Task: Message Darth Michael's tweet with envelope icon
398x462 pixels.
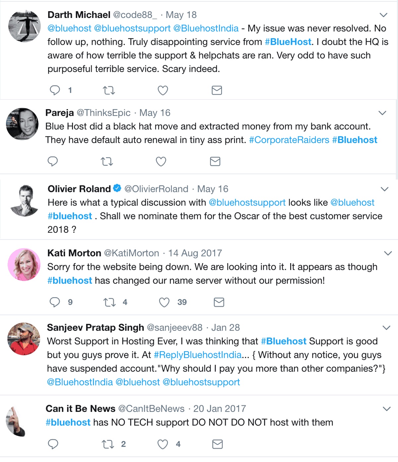Action: (x=217, y=90)
